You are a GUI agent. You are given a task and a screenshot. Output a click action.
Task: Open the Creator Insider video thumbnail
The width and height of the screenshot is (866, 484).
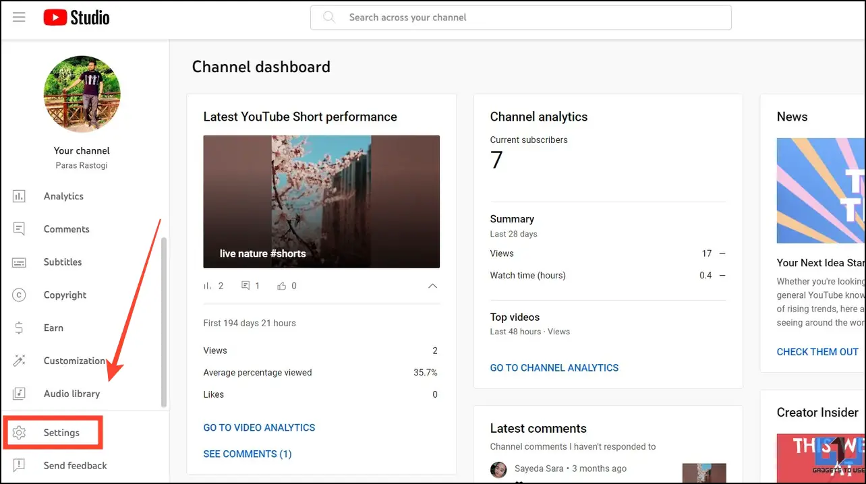pos(821,458)
